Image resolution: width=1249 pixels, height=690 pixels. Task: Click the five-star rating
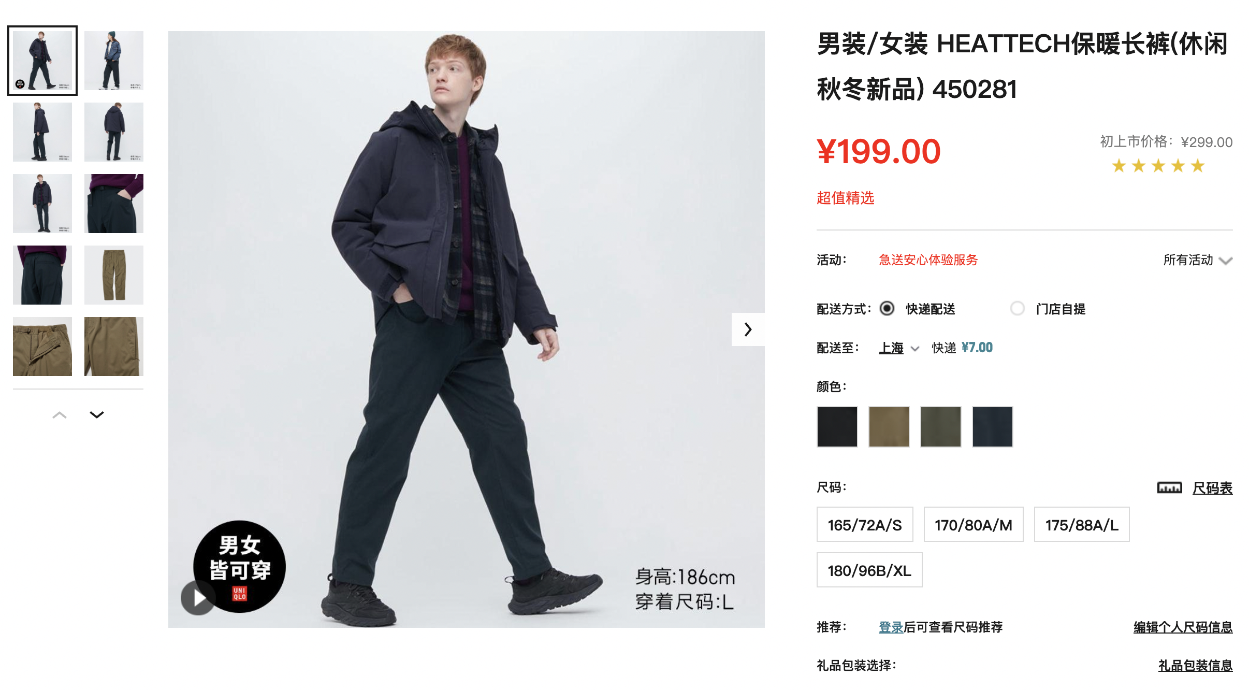pyautogui.click(x=1158, y=166)
